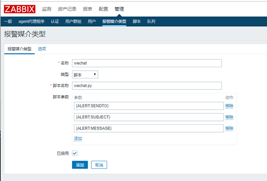Switch to the 报警媒介类型 form tab
This screenshot has width=267, height=181.
[19, 49]
